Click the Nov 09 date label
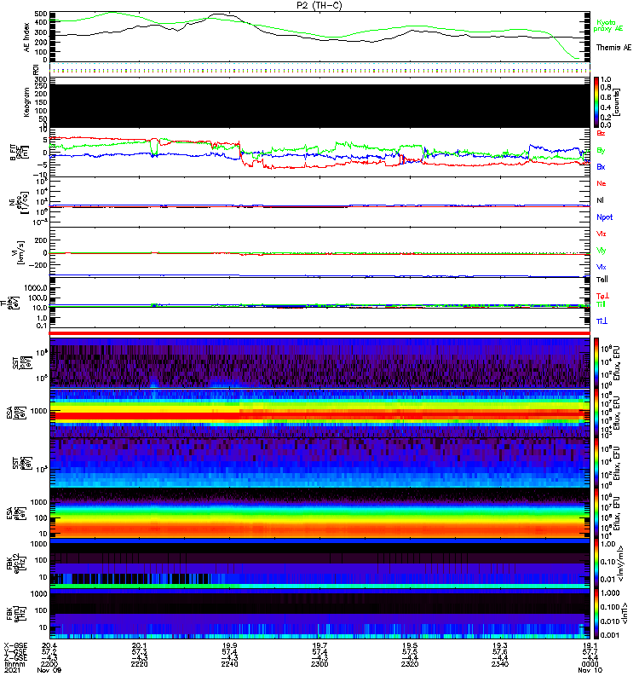Viewport: 639px width, 682px height. [x=49, y=670]
